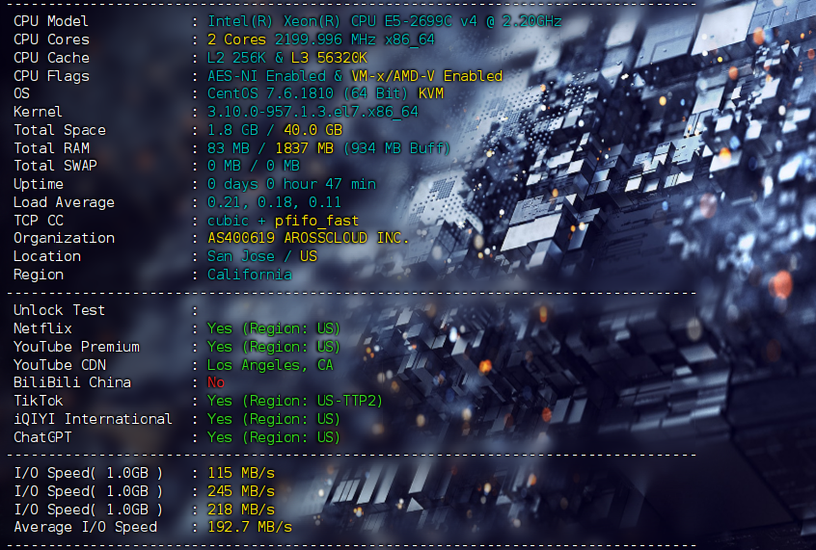Select YouTube Premium result 'Yes (Region: US)'
The width and height of the screenshot is (816, 550).
[x=274, y=347]
